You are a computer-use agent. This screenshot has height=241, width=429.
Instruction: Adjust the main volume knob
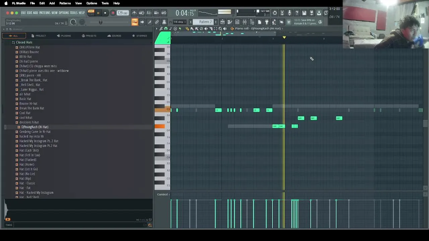tap(73, 22)
